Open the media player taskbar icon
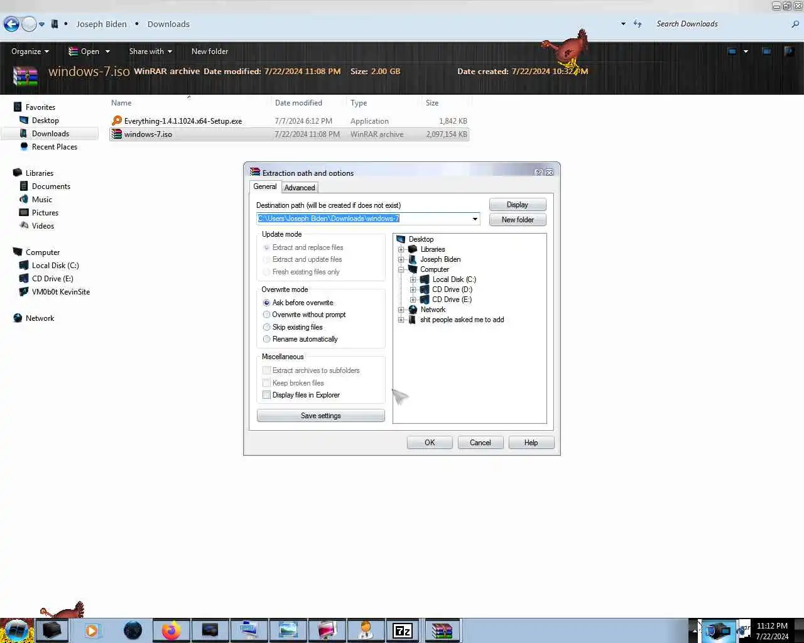Screen dimensions: 804x643 coord(92,630)
